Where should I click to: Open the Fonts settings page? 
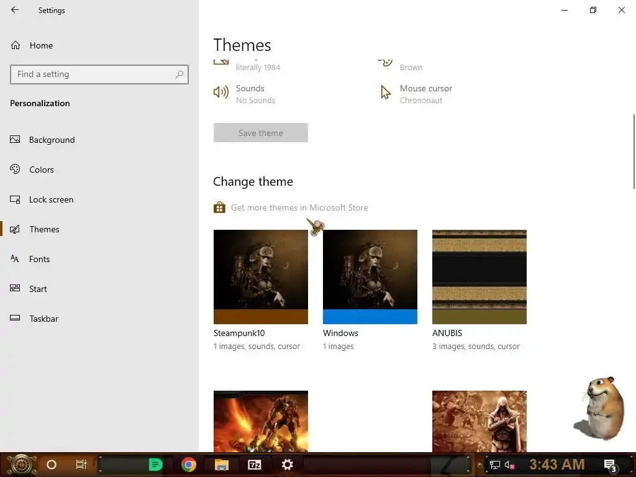click(x=39, y=259)
